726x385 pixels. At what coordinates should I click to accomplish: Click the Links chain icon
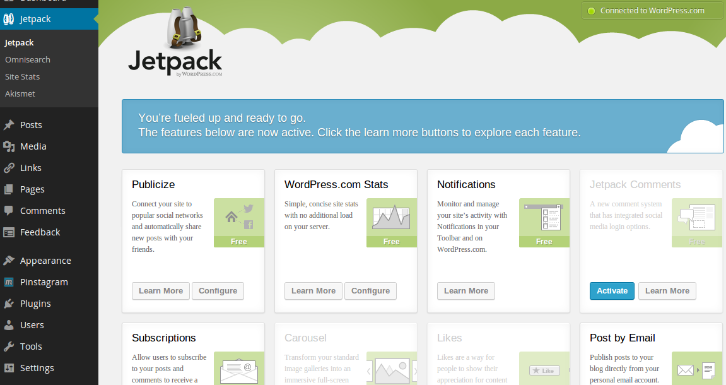(9, 168)
